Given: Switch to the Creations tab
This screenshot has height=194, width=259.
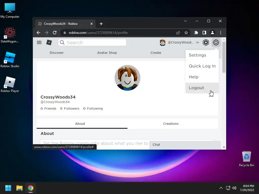Looking at the screenshot, I should pyautogui.click(x=171, y=124).
